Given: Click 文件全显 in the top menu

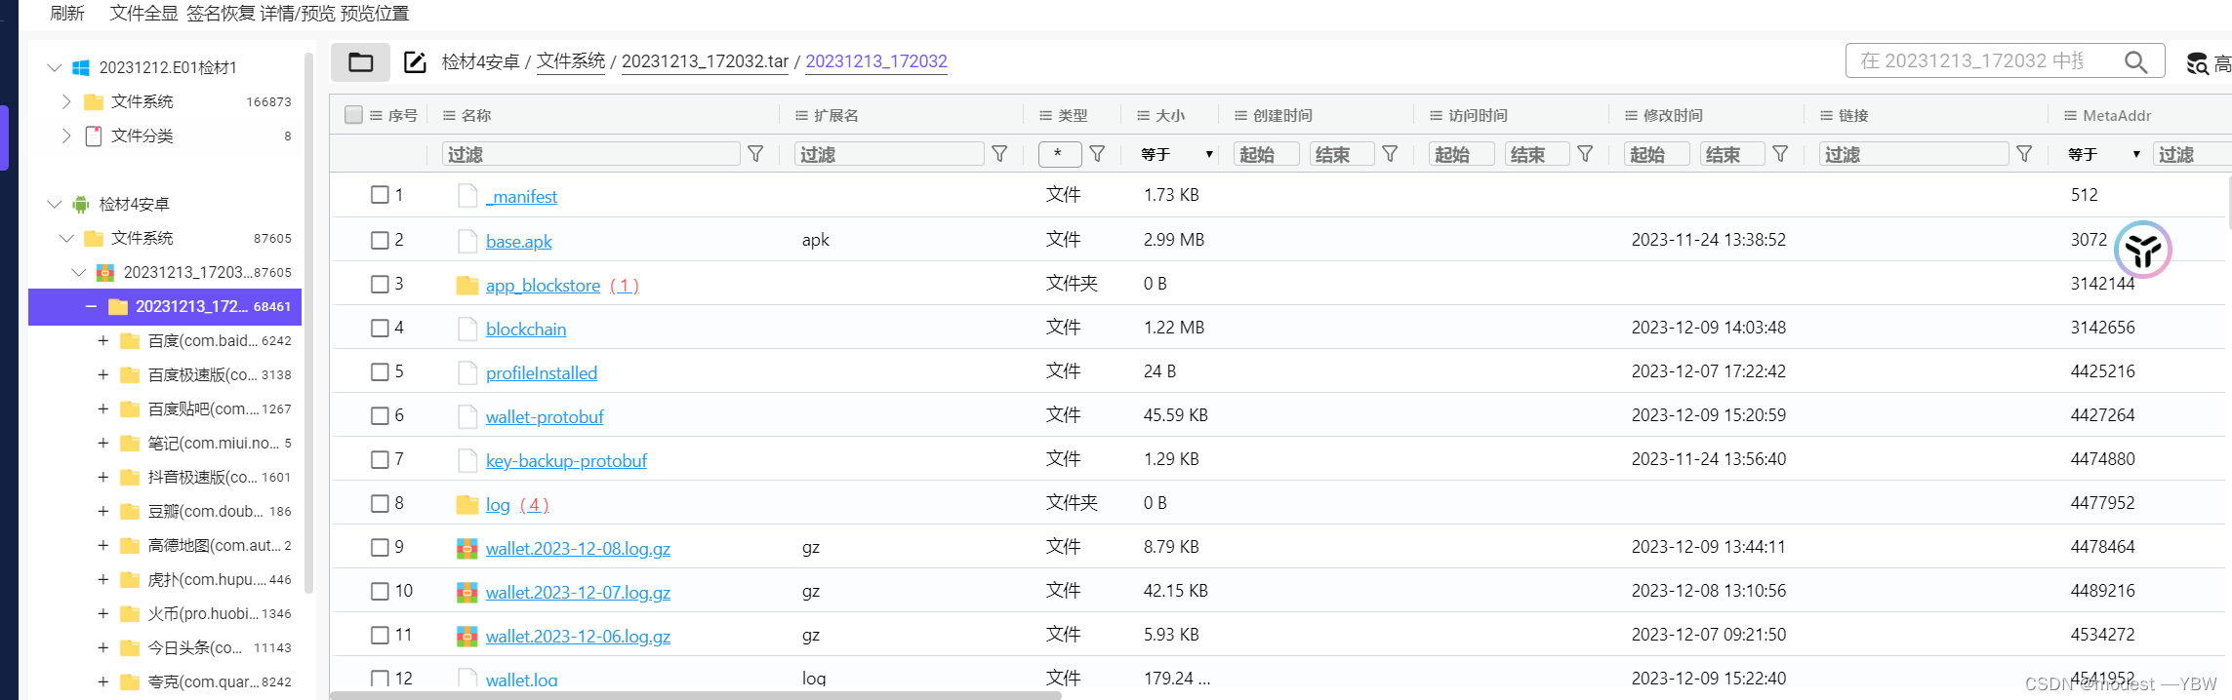Looking at the screenshot, I should tap(143, 13).
